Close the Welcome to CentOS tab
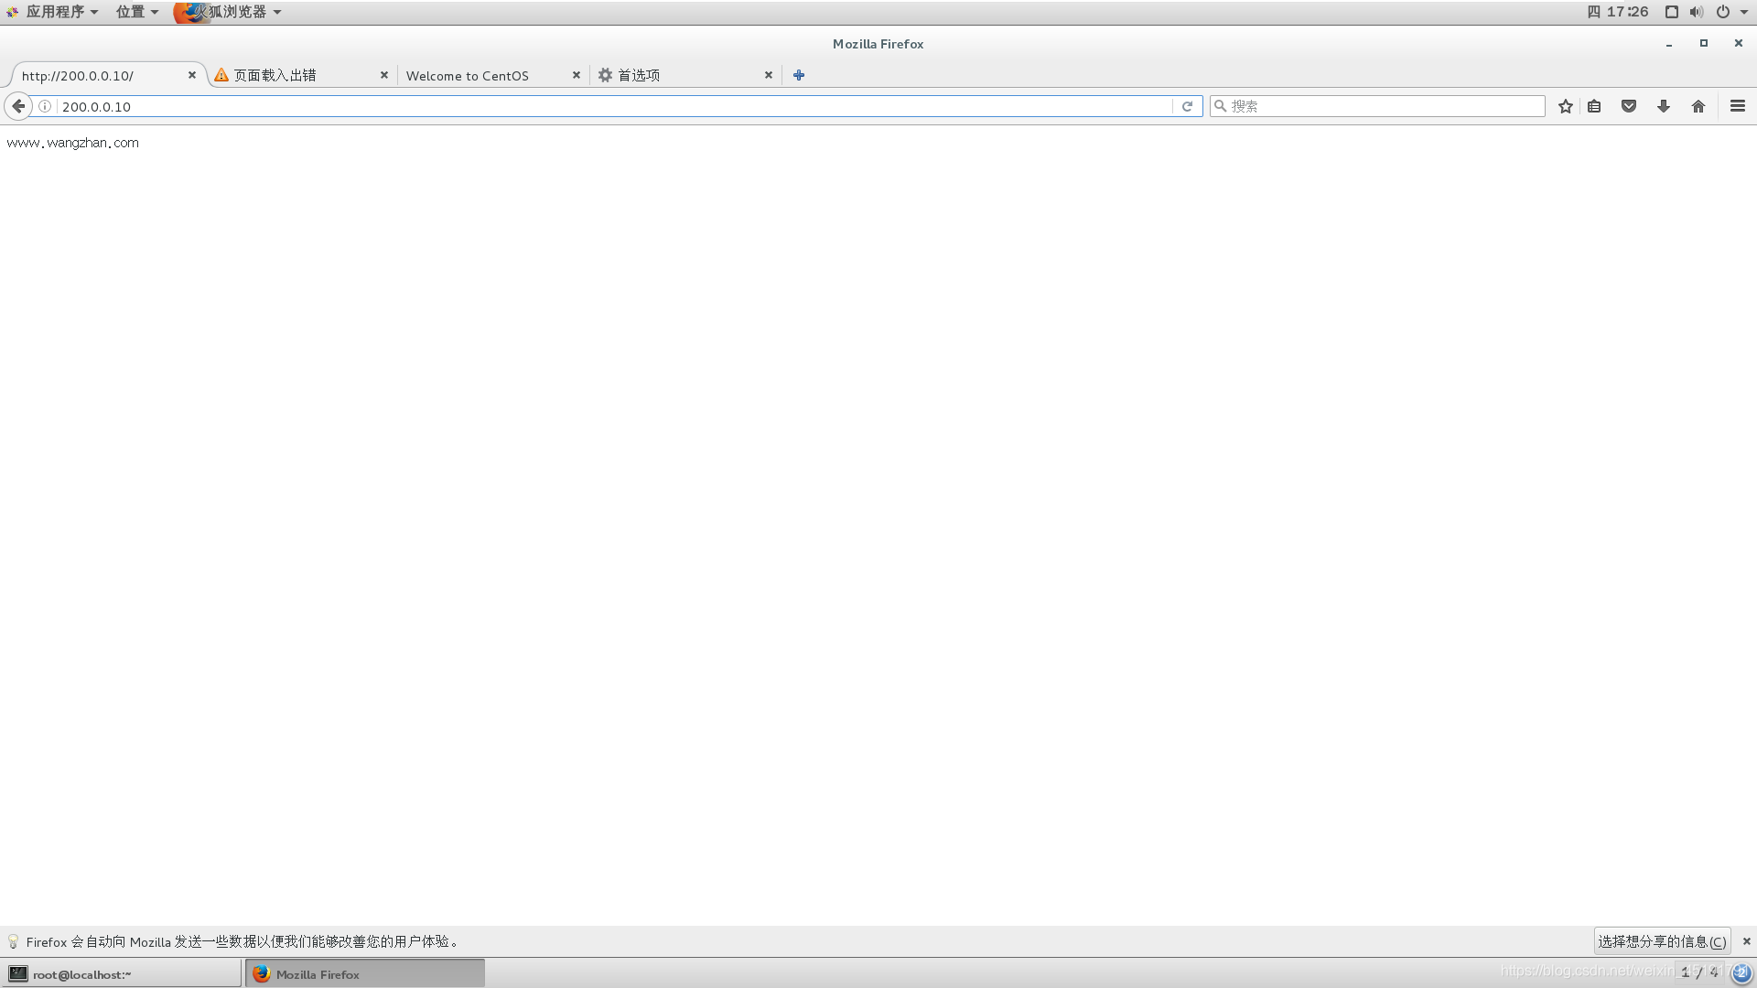The image size is (1757, 988). pos(577,75)
